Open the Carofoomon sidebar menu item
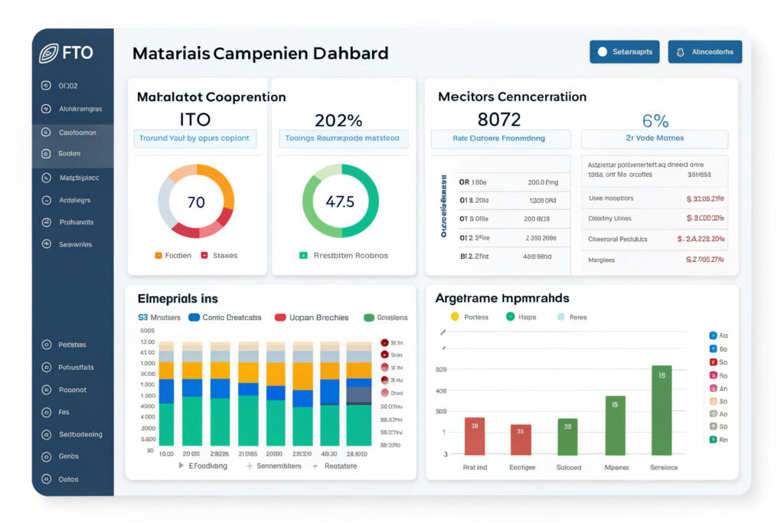This screenshot has height=523, width=784. (77, 132)
